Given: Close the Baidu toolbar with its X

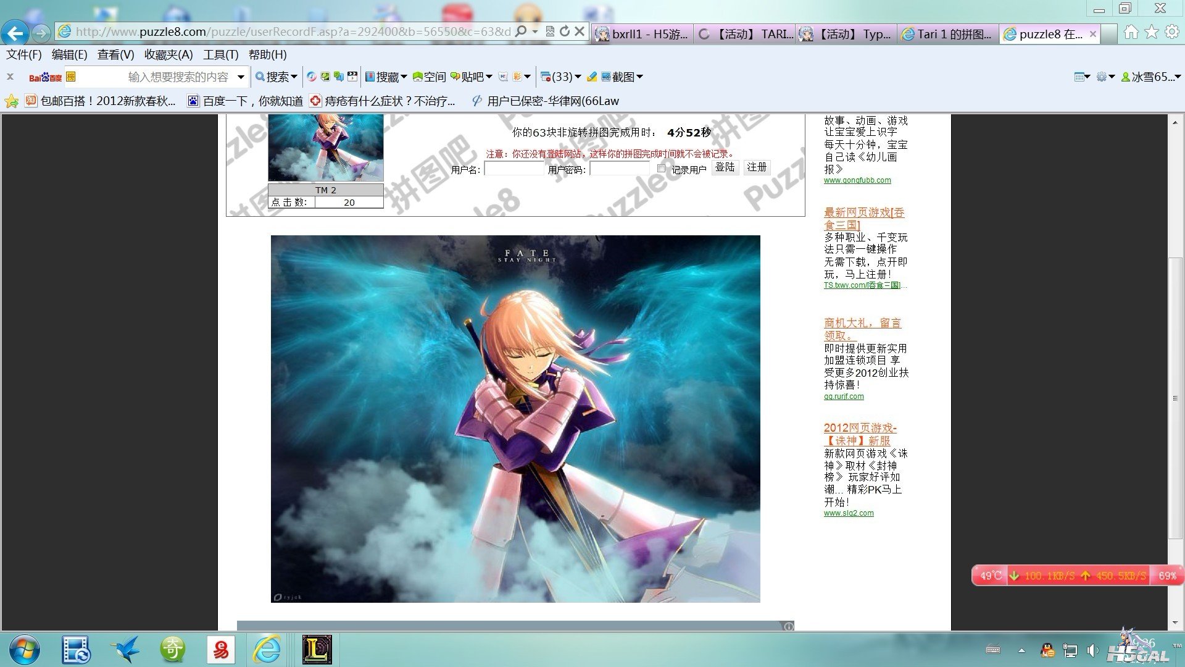Looking at the screenshot, I should [10, 77].
